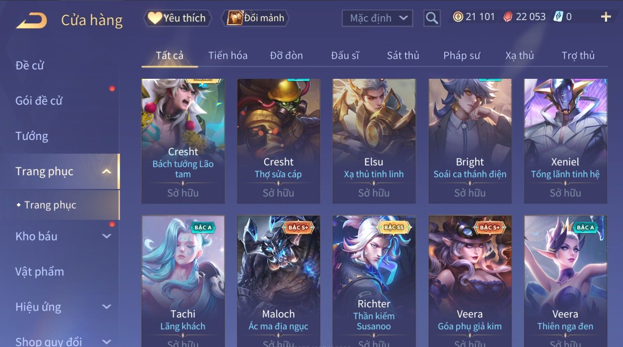
Task: Select the Pháp sư tab
Action: [461, 55]
